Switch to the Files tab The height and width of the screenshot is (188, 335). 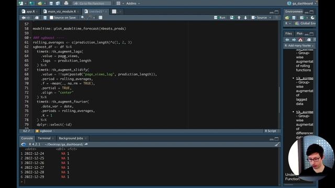click(288, 33)
